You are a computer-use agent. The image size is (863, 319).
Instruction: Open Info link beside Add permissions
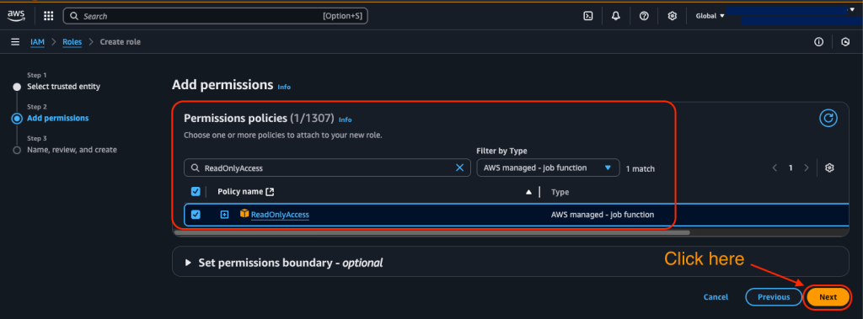click(x=284, y=87)
